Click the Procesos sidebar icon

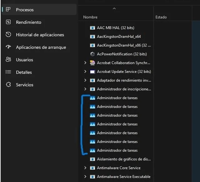click(x=8, y=10)
